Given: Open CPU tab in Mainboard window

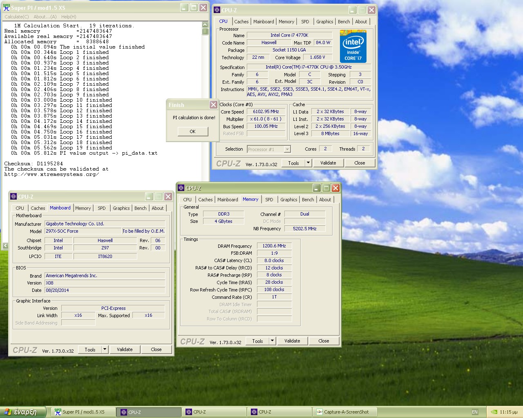Looking at the screenshot, I should (x=20, y=208).
